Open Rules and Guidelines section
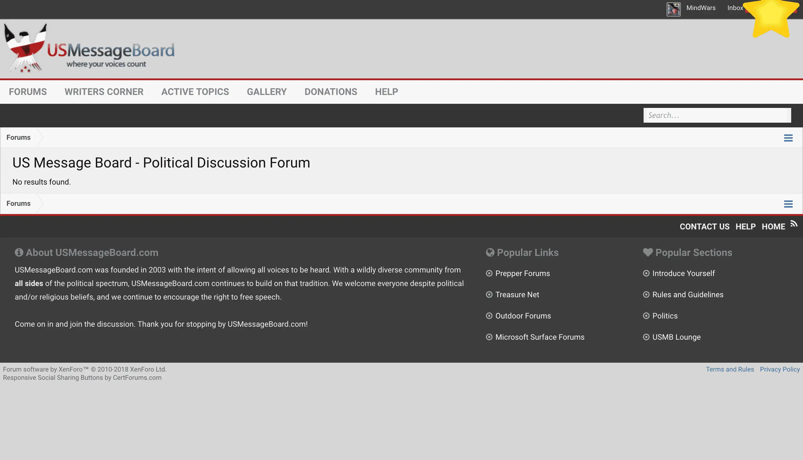Image resolution: width=803 pixels, height=460 pixels. click(688, 295)
